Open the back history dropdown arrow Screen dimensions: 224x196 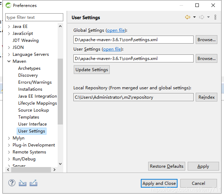pos(194,17)
